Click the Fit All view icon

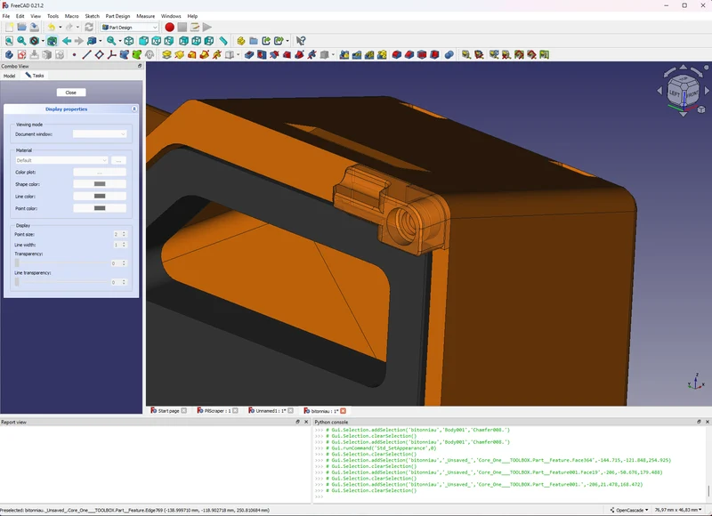click(x=9, y=41)
